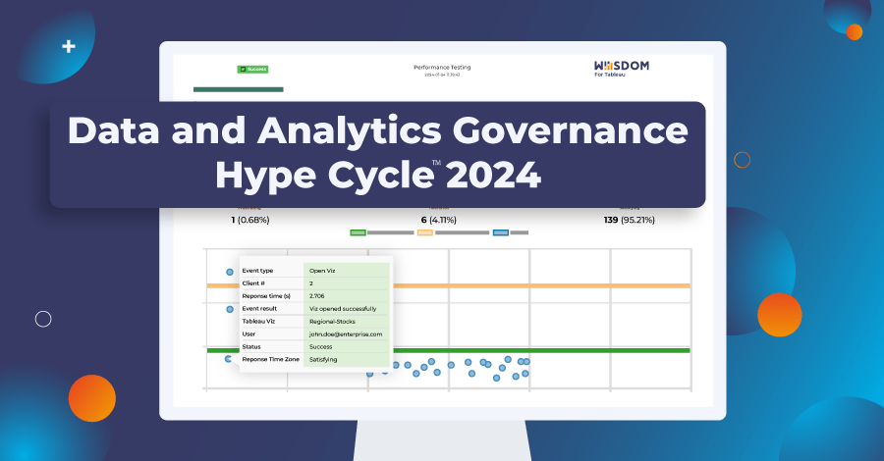Screen dimensions: 884x461
Task: Click the Wiiisdom For Tableau logo
Action: (x=622, y=68)
